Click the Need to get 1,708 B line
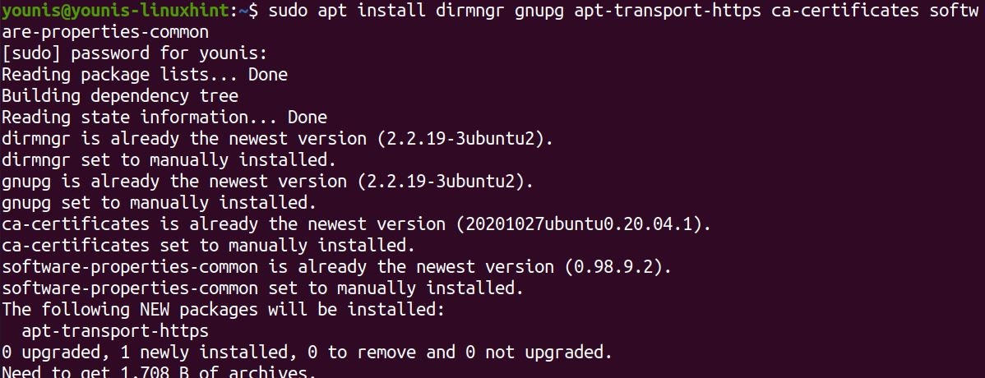Image resolution: width=985 pixels, height=378 pixels. pyautogui.click(x=159, y=372)
